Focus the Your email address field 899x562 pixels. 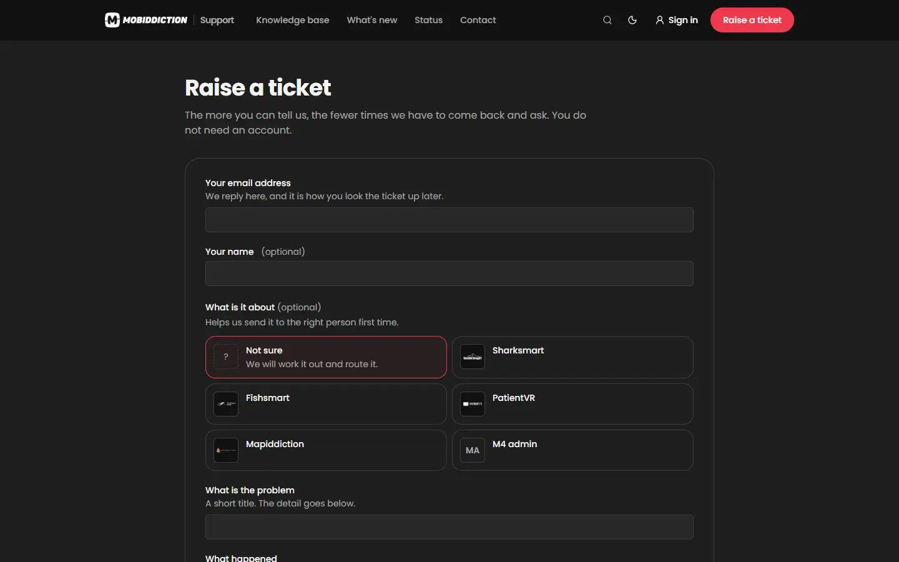[449, 220]
